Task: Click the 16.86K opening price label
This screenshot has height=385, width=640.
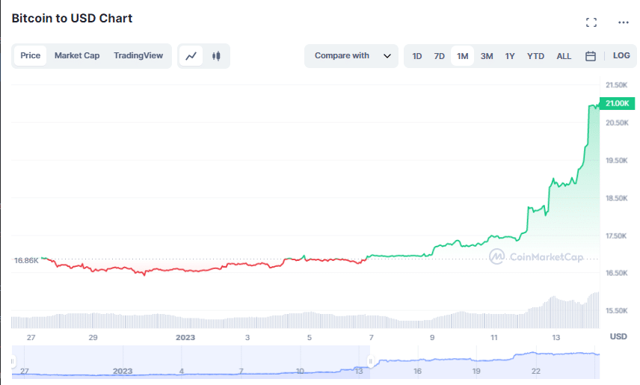Action: [26, 260]
